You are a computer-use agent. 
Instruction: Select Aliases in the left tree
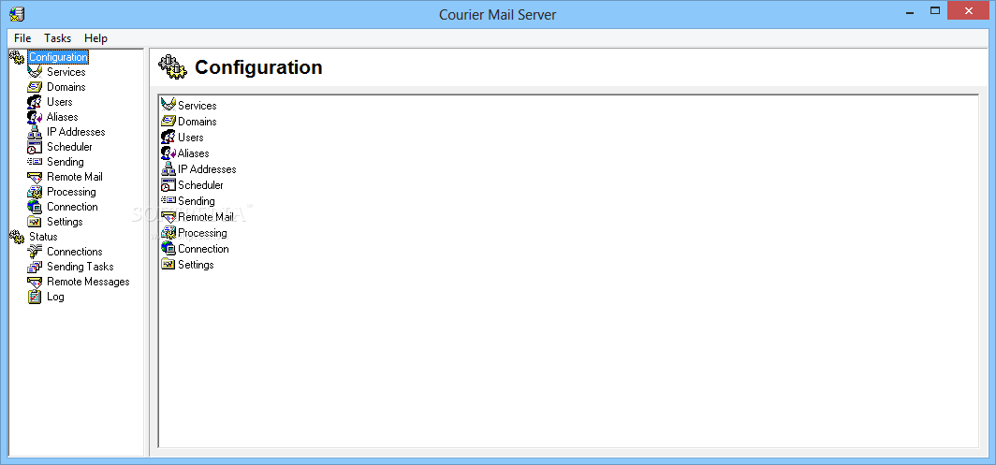62,117
